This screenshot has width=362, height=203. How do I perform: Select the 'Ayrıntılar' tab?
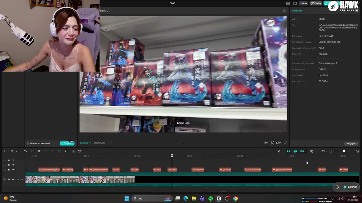[297, 11]
